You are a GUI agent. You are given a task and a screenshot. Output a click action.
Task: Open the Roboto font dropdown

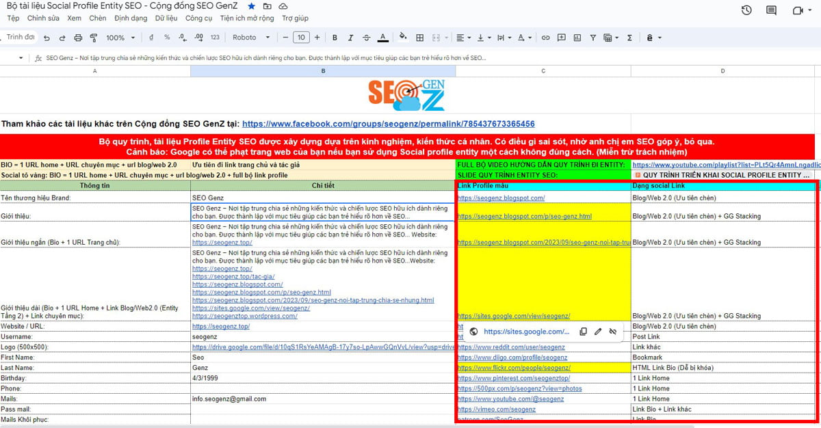coord(250,38)
